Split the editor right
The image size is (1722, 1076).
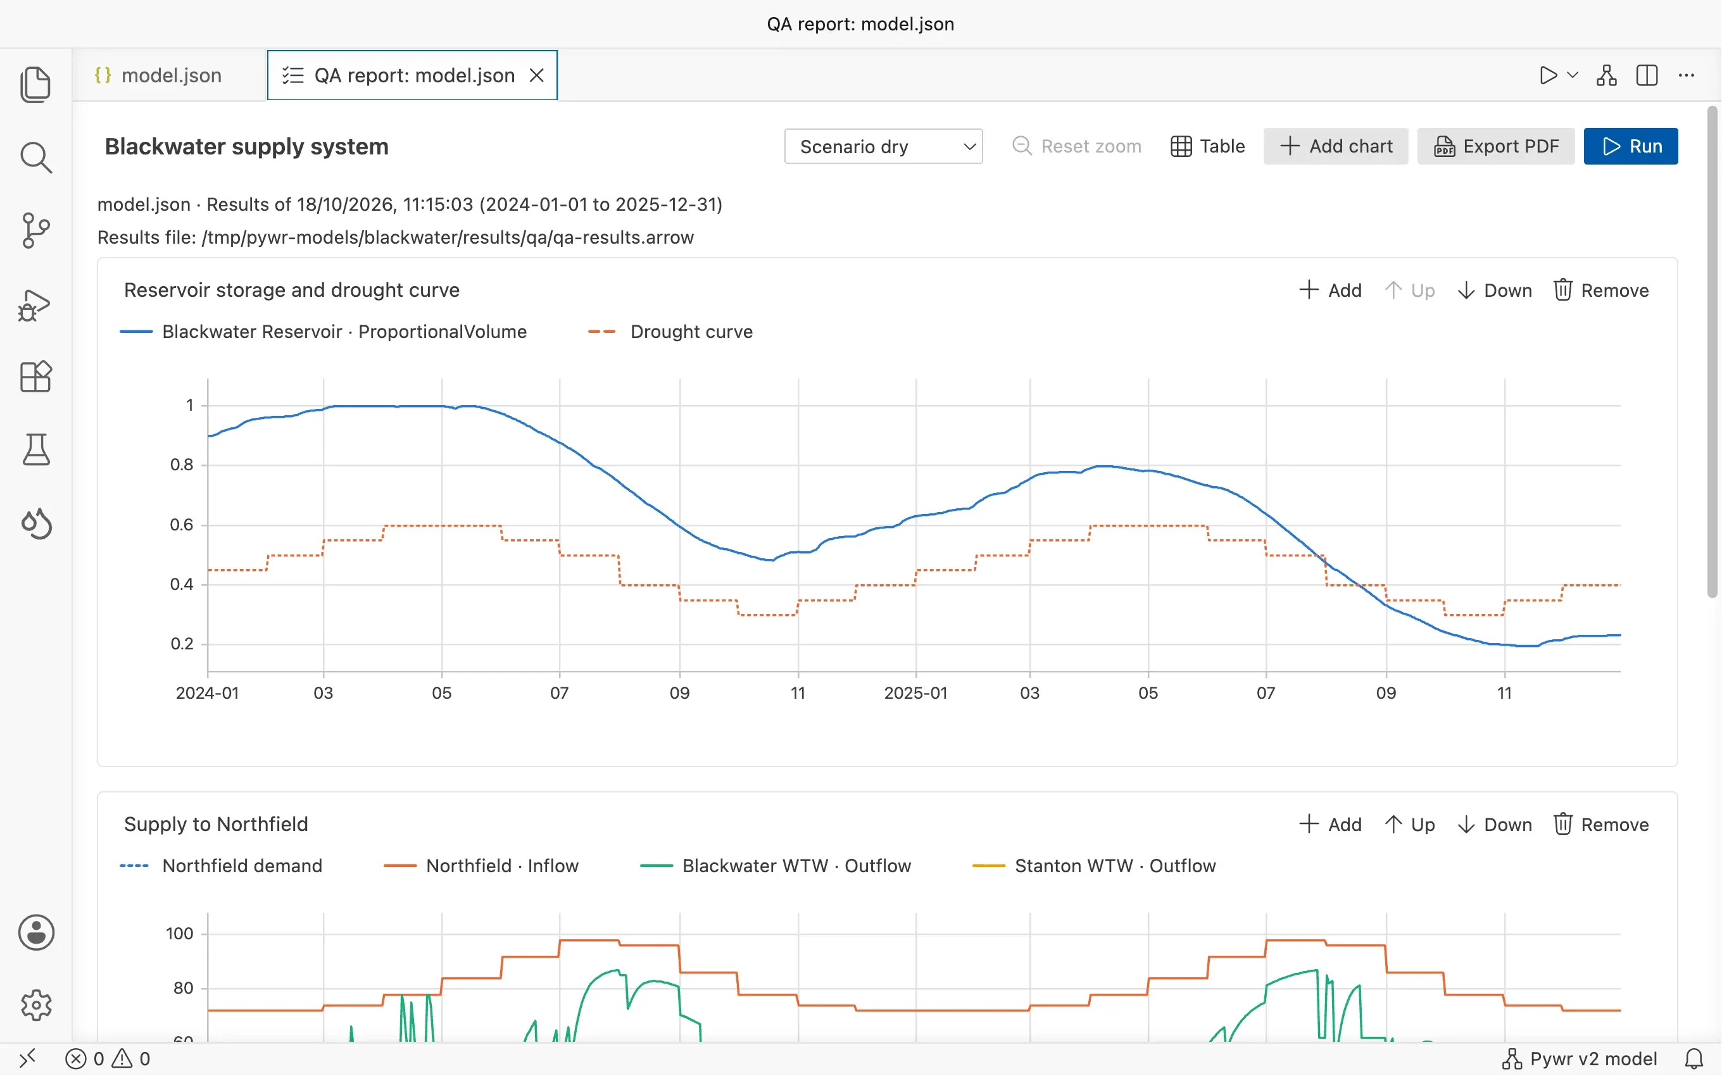1647,75
